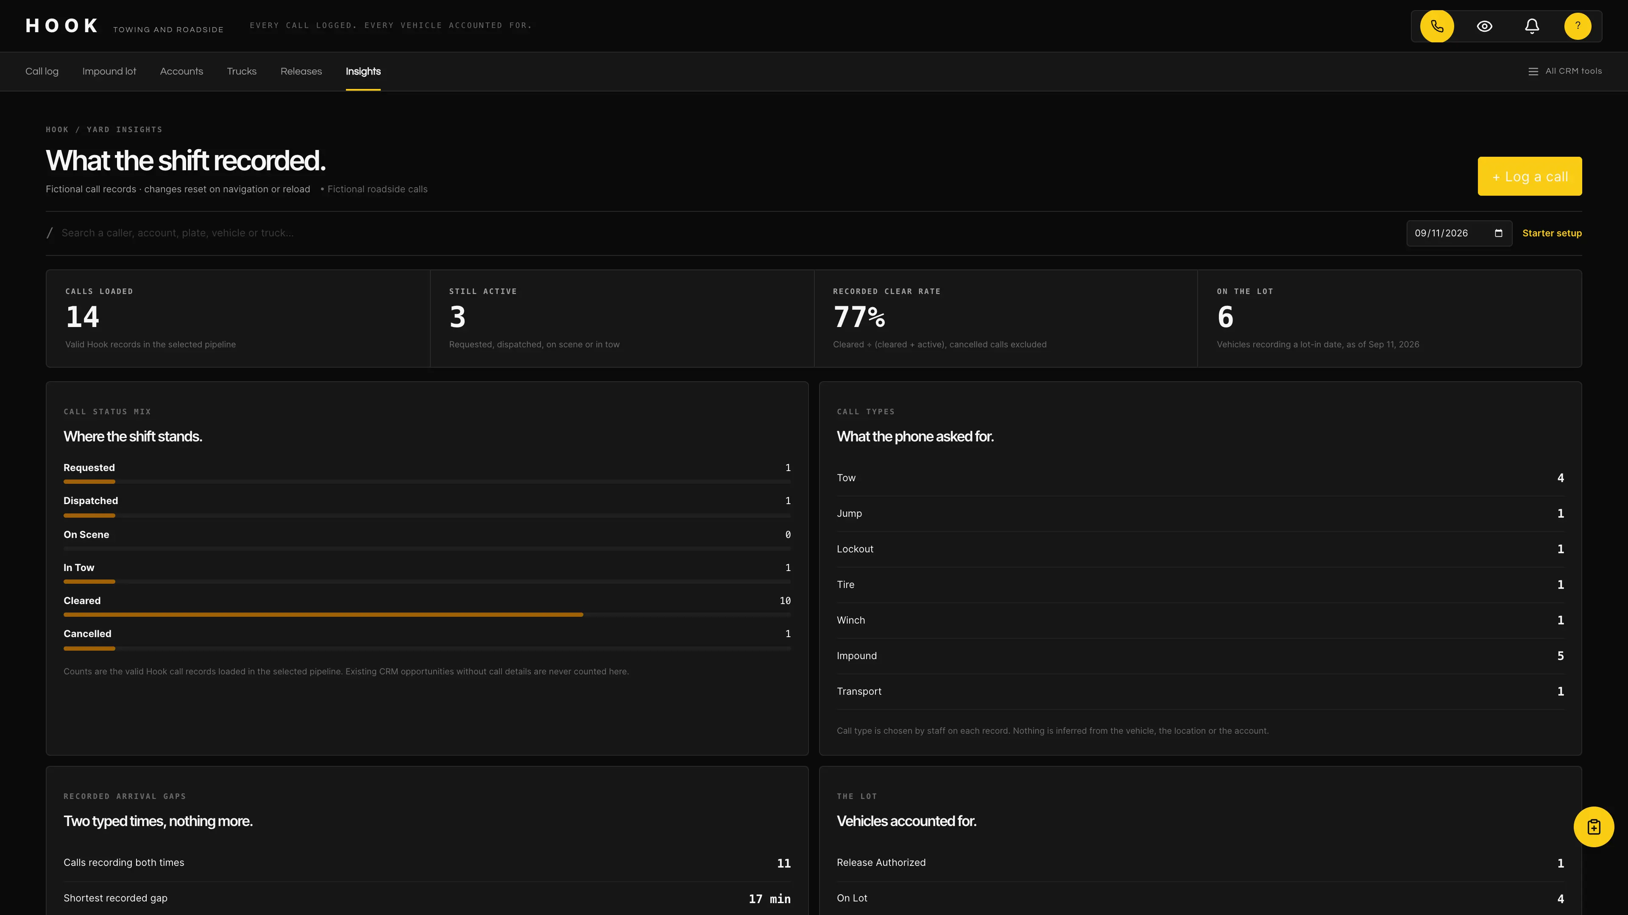Click the Still active 3 card
This screenshot has height=915, width=1628.
pos(622,318)
